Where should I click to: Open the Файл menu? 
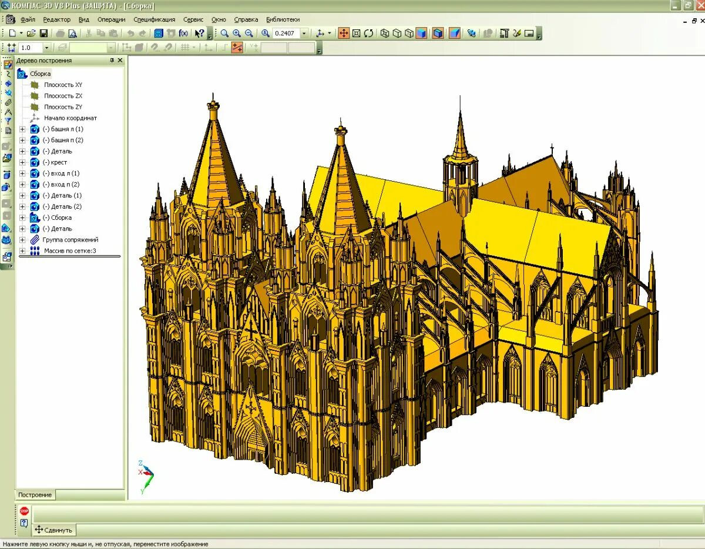click(x=28, y=19)
